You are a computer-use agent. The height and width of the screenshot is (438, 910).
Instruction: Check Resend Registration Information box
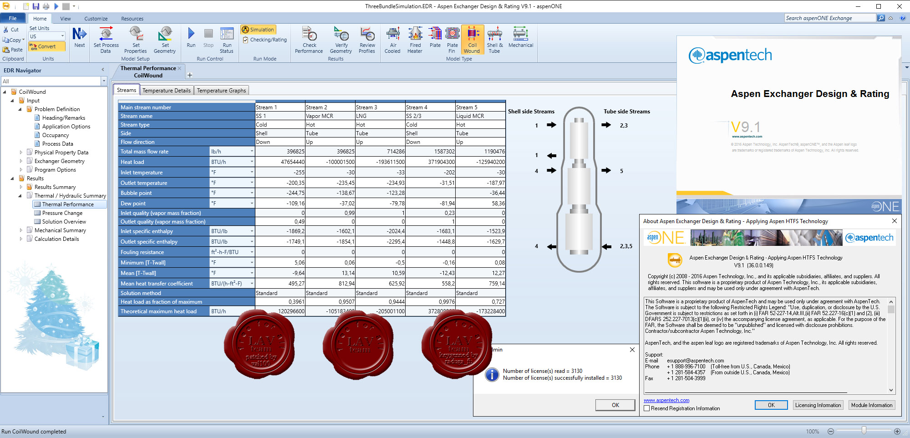point(646,408)
